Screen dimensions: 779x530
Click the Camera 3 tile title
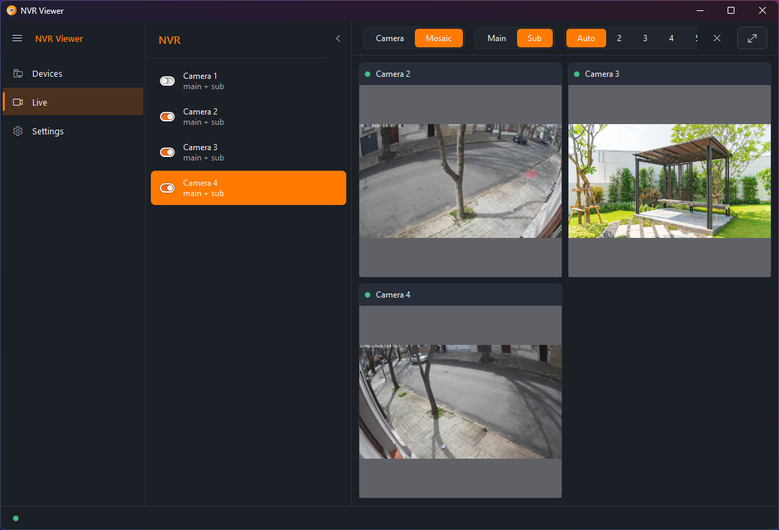tap(601, 74)
